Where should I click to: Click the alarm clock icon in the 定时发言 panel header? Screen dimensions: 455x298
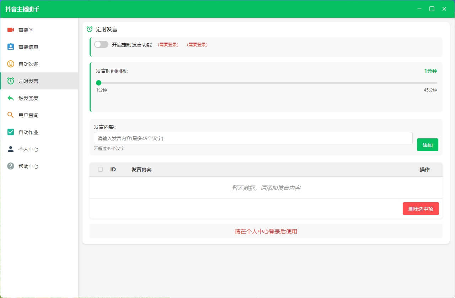90,29
